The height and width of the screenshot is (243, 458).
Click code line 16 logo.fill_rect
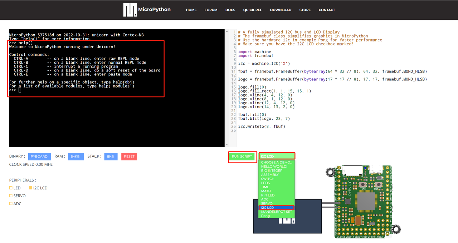tap(274, 91)
